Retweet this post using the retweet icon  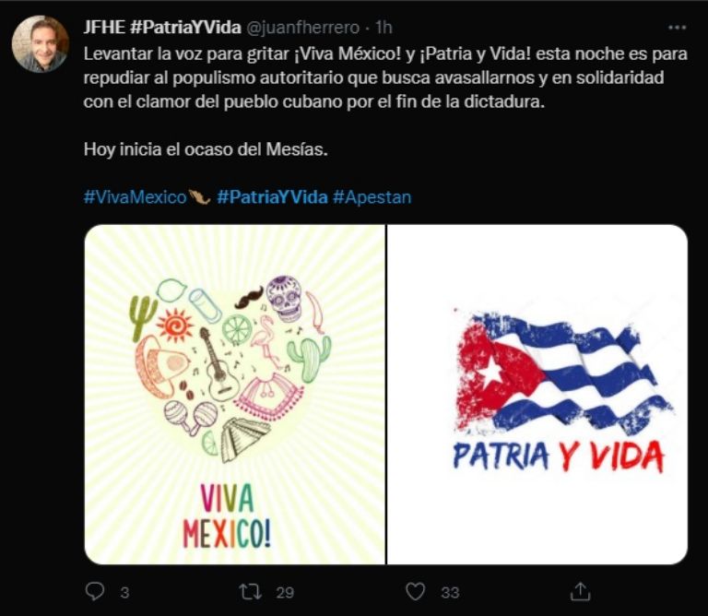click(251, 592)
